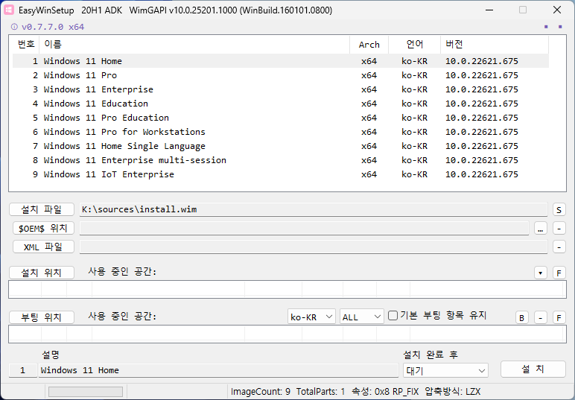Open the down-arrow menu on install location row
The width and height of the screenshot is (575, 400).
(541, 273)
